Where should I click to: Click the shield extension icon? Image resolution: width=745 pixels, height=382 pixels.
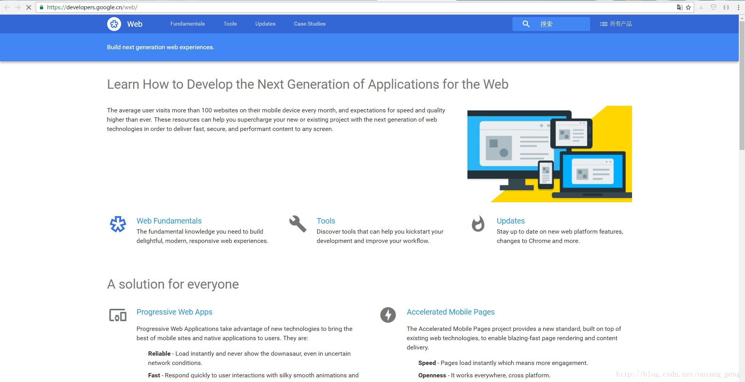coord(714,7)
